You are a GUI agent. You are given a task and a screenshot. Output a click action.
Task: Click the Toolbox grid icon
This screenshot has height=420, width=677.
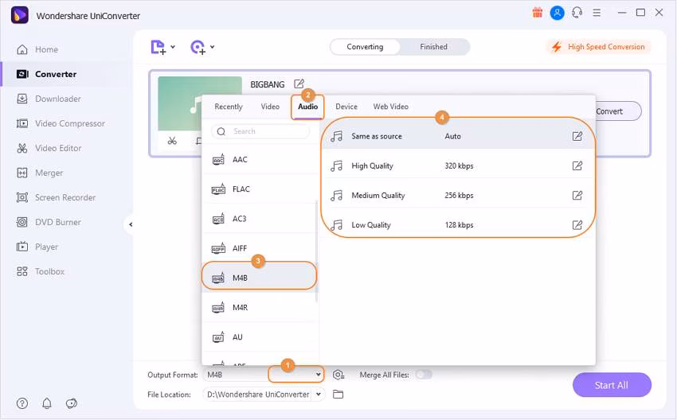(22, 272)
